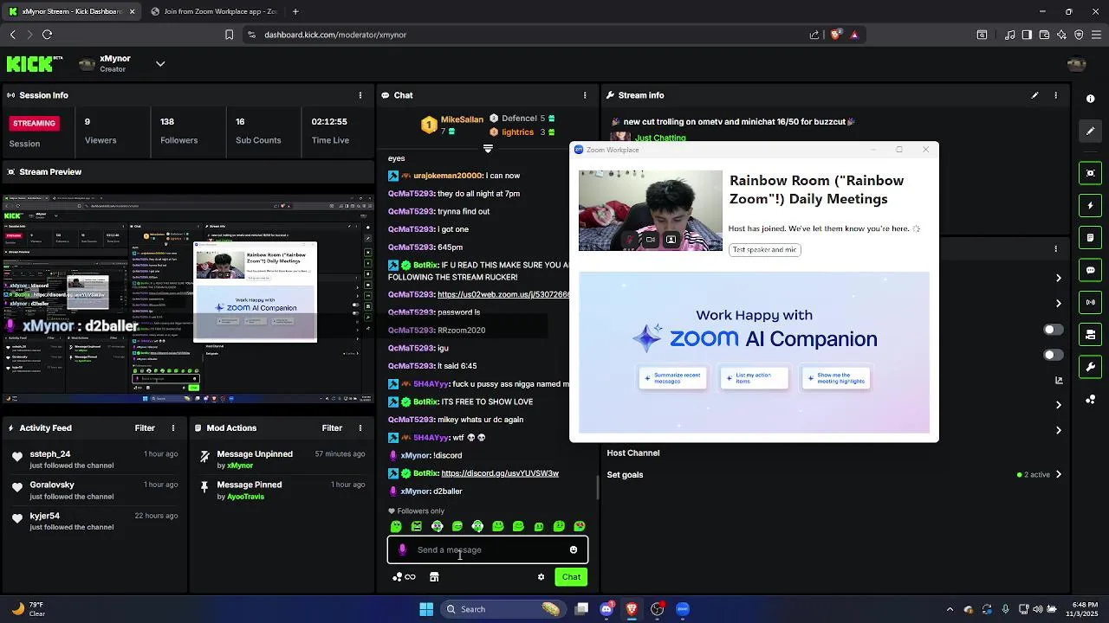This screenshot has width=1109, height=623.
Task: Click the last emote with heart eyes
Action: 580,526
